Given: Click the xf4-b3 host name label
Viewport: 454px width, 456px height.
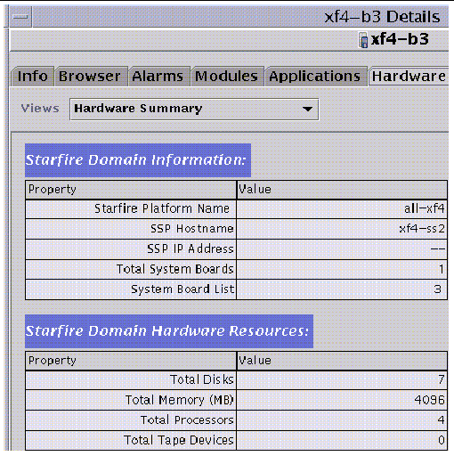Looking at the screenshot, I should coord(400,39).
